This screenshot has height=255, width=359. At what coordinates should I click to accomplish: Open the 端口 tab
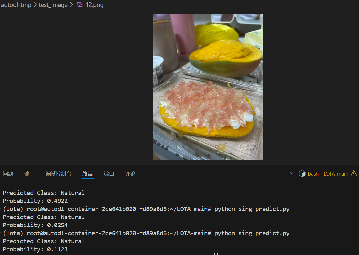[109, 174]
